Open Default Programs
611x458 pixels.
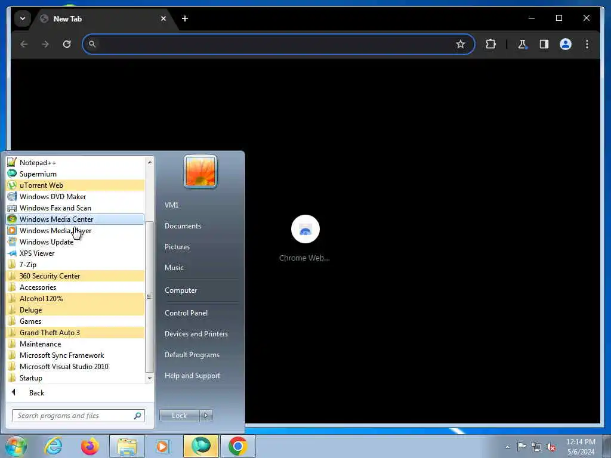pyautogui.click(x=192, y=355)
